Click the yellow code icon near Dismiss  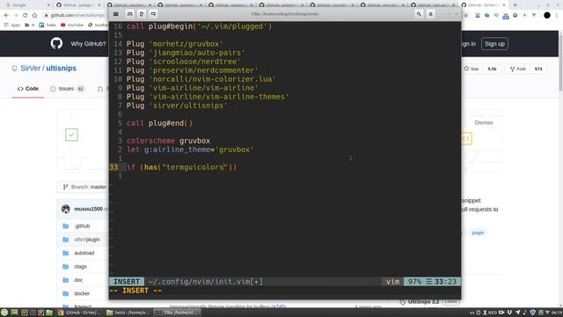click(x=465, y=139)
